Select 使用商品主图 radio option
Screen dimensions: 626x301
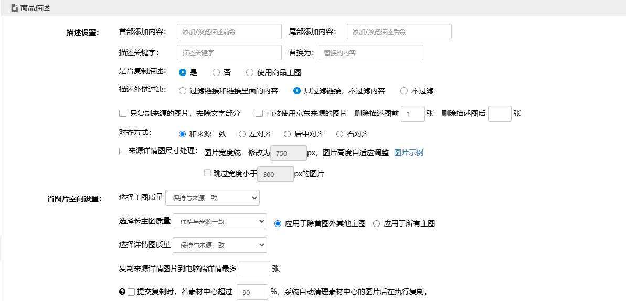pos(250,72)
